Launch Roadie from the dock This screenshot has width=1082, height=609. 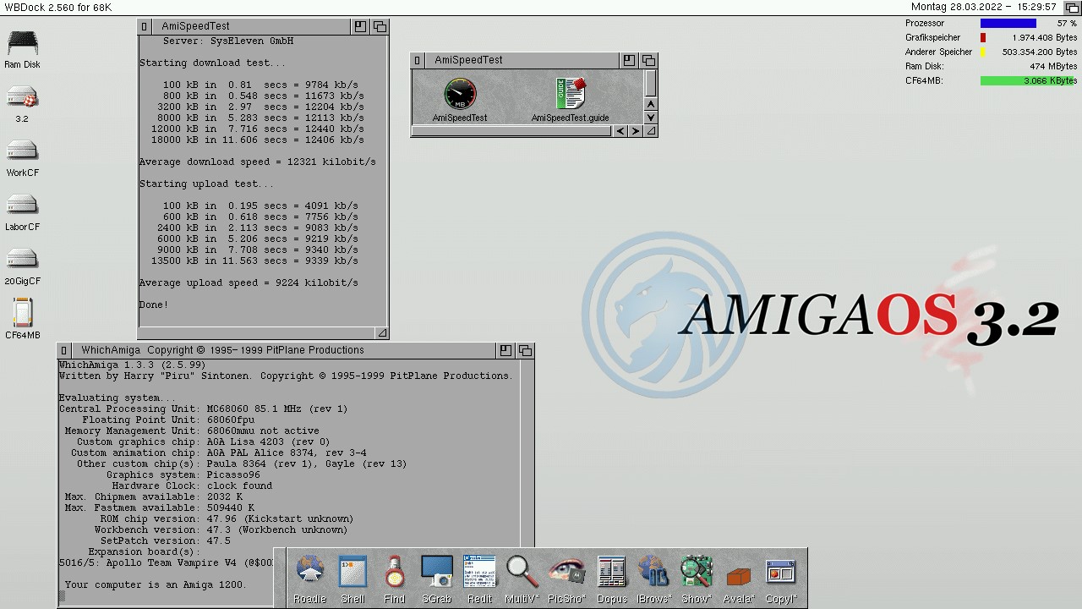[309, 572]
